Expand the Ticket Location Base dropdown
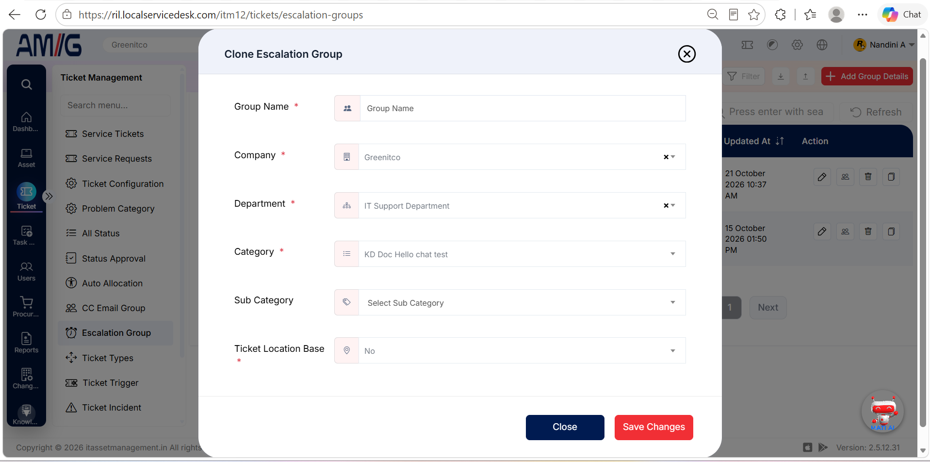The height and width of the screenshot is (462, 930). click(x=673, y=351)
